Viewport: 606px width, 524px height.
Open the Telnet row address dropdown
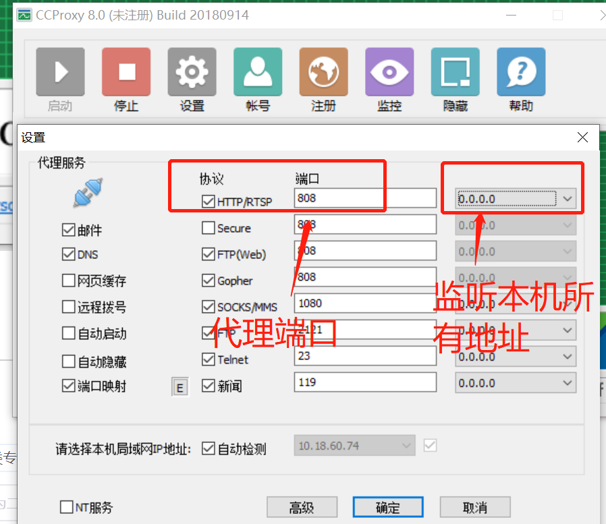[516, 356]
